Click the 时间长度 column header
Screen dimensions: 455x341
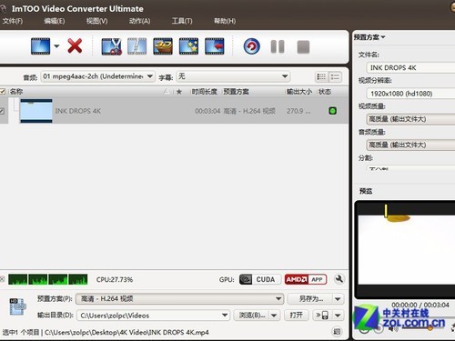coord(204,92)
